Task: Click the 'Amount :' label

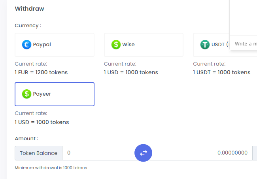Action: [x=26, y=139]
